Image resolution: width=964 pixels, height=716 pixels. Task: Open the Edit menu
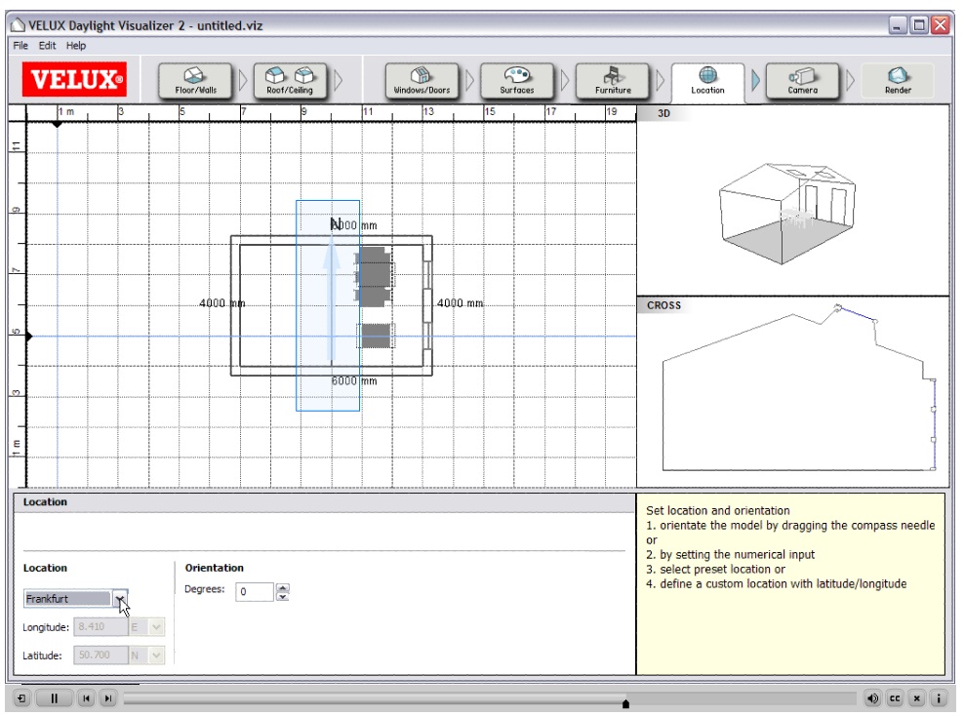click(47, 46)
